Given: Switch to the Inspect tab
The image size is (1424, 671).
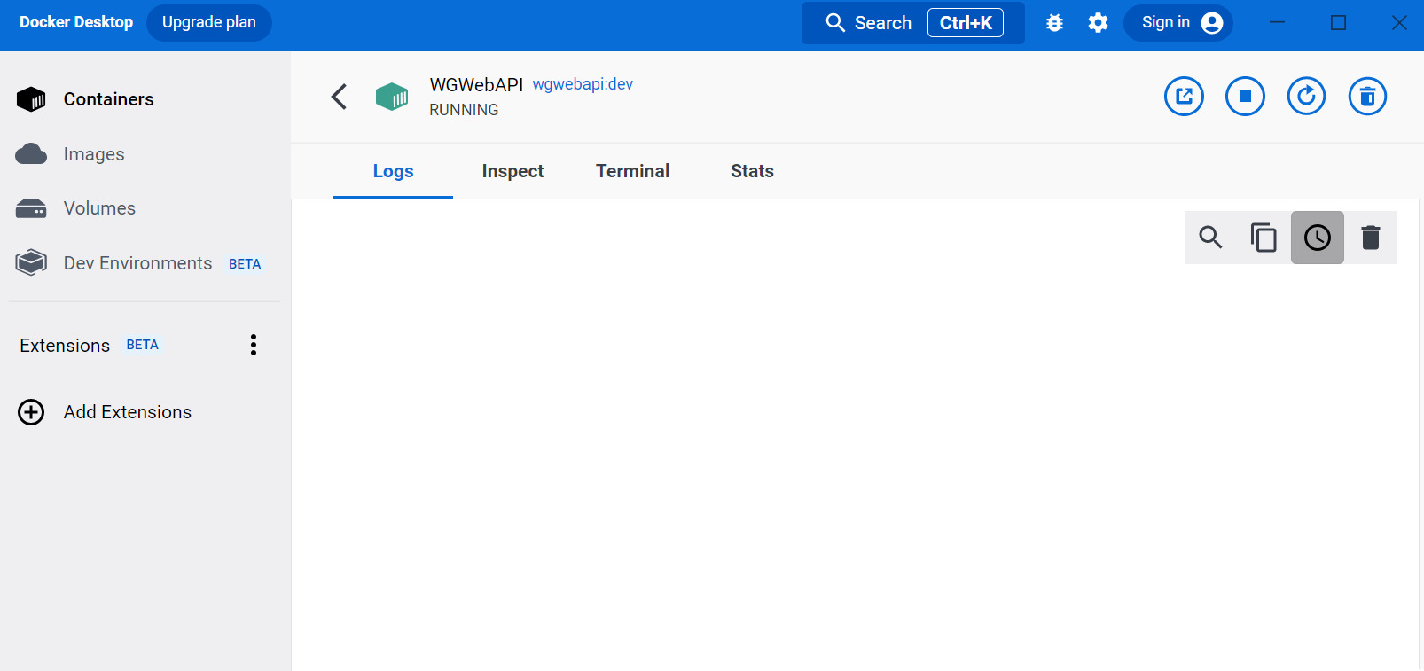Looking at the screenshot, I should tap(512, 171).
